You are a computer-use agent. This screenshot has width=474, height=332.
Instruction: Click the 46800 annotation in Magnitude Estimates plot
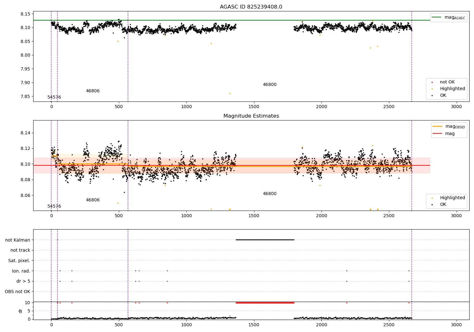pos(270,194)
